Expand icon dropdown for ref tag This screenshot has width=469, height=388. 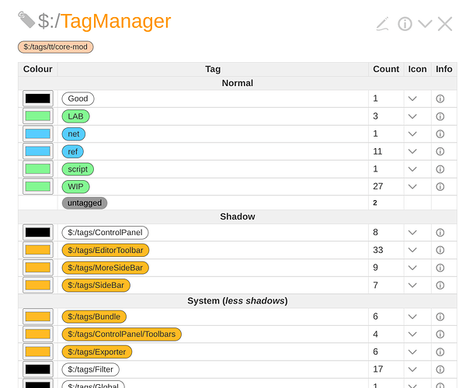412,151
